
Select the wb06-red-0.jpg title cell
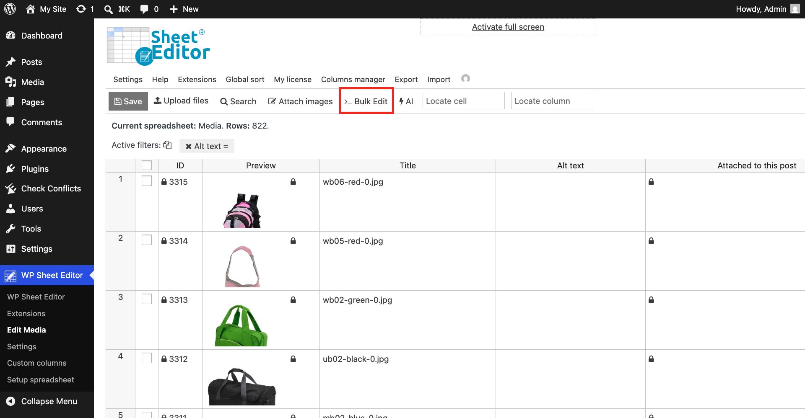pos(408,202)
